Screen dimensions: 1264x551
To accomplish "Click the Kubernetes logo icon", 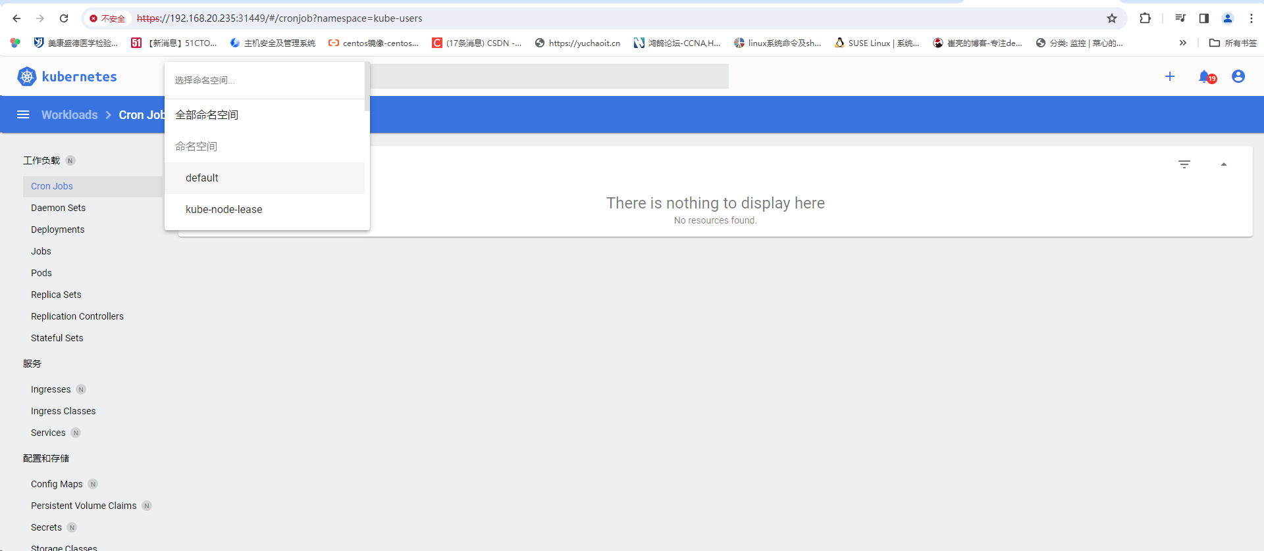I will [27, 77].
